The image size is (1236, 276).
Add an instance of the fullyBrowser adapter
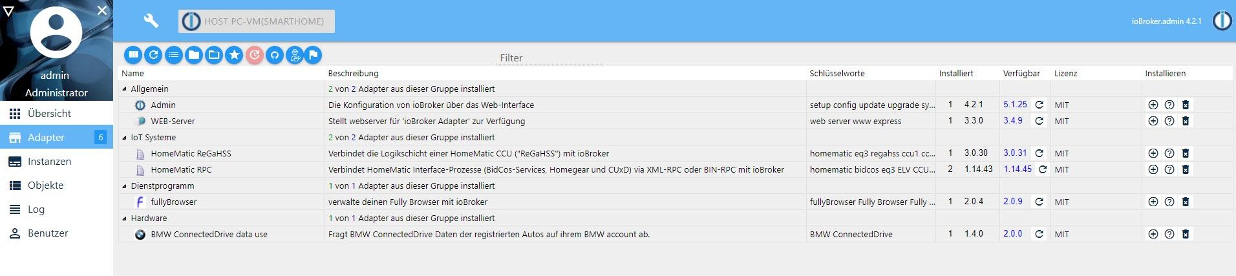click(x=1153, y=202)
